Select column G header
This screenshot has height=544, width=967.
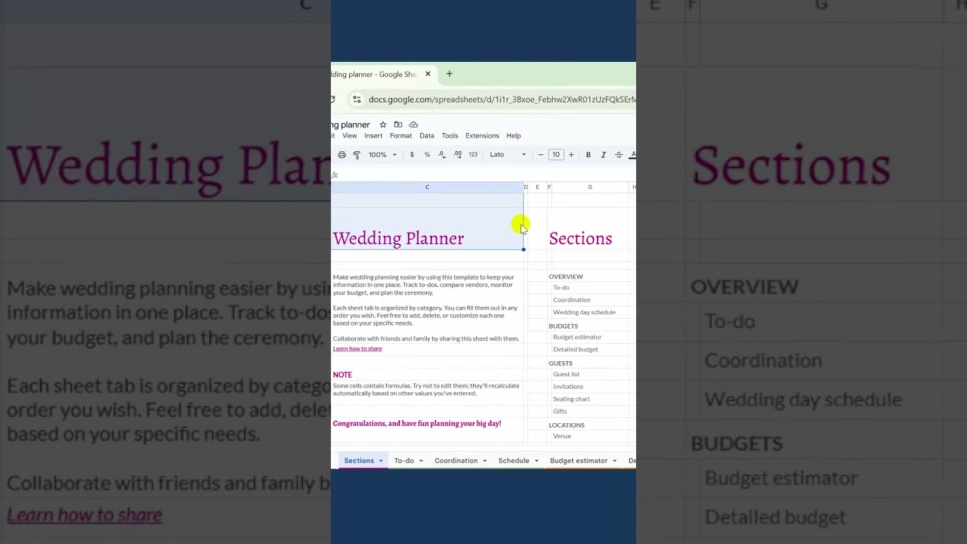point(590,187)
